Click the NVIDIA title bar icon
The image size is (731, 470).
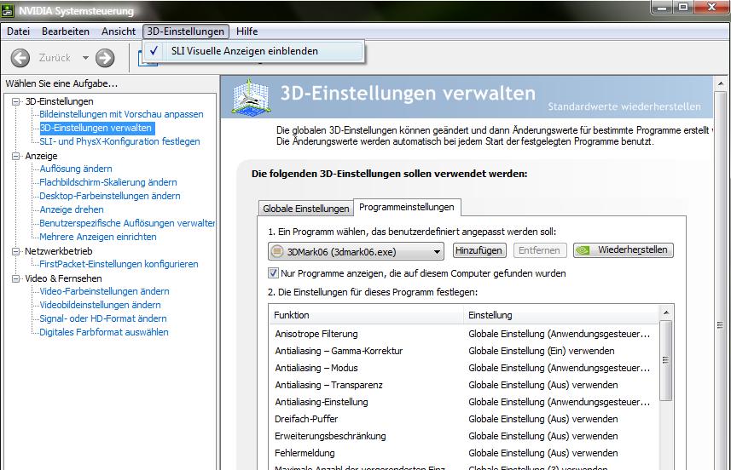click(8, 10)
